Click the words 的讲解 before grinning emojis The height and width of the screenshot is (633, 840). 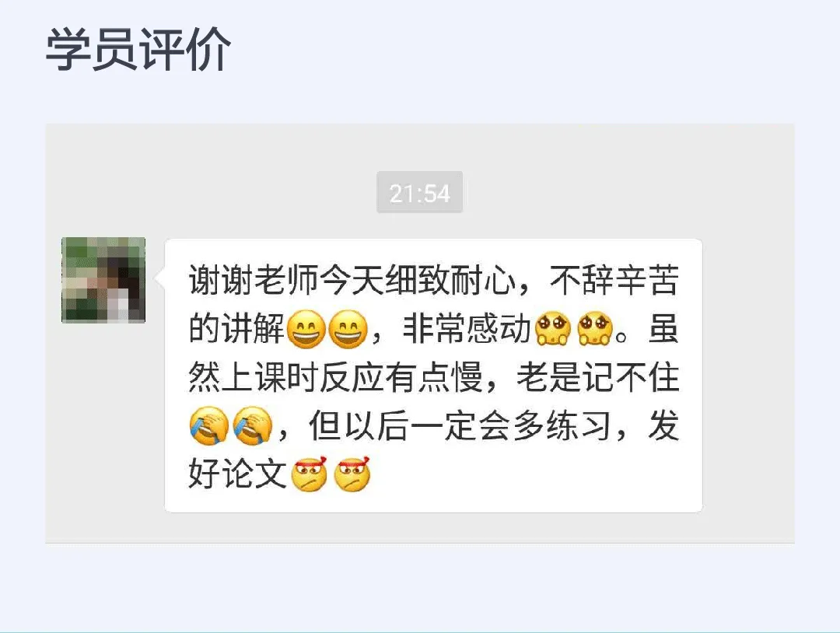[236, 329]
